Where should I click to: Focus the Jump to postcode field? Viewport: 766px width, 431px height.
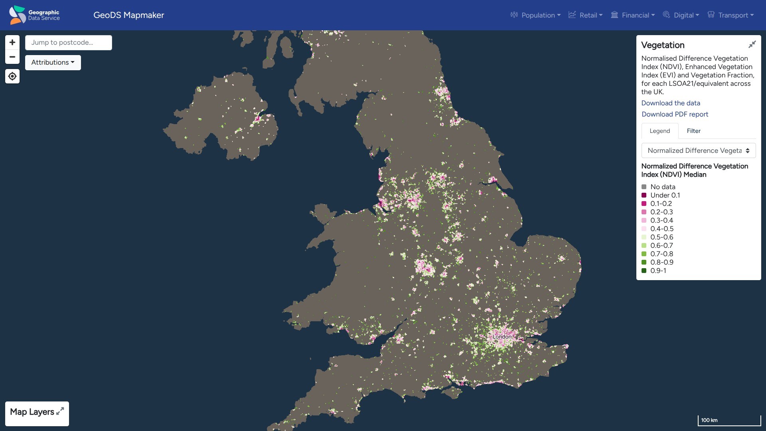69,43
